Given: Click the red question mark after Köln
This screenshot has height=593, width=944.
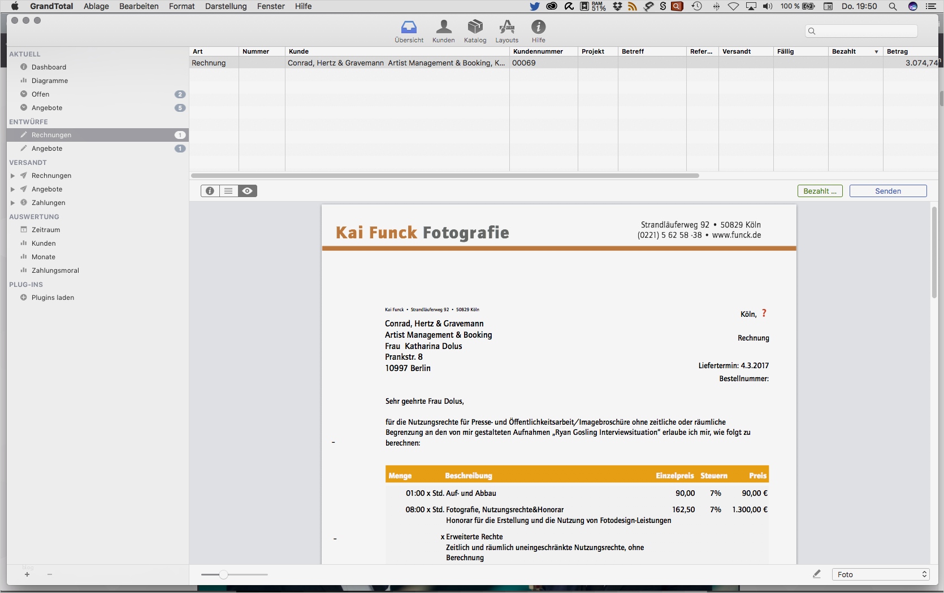Looking at the screenshot, I should [x=764, y=313].
